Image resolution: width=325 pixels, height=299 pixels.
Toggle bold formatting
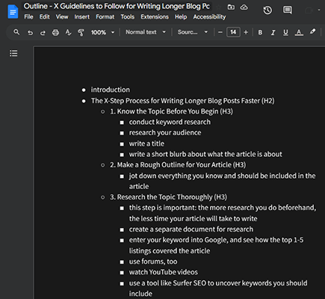click(260, 32)
